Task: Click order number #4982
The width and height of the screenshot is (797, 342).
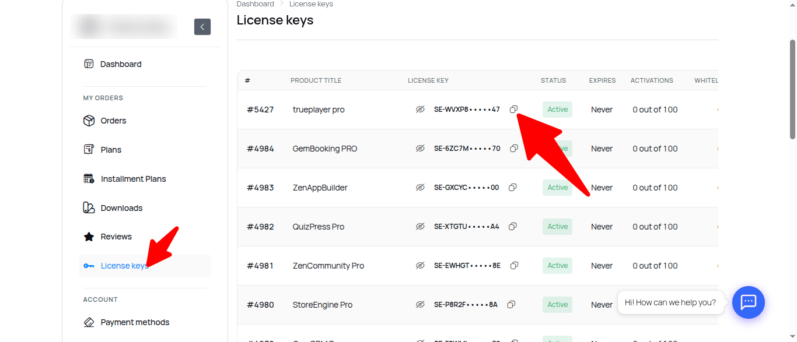Action: 260,227
